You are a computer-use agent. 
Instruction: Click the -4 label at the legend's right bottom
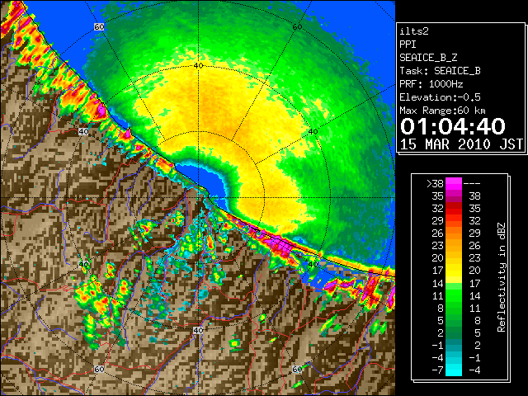475,370
